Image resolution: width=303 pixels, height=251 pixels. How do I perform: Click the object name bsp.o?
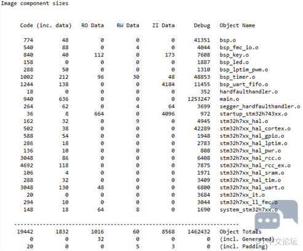pos(228,40)
